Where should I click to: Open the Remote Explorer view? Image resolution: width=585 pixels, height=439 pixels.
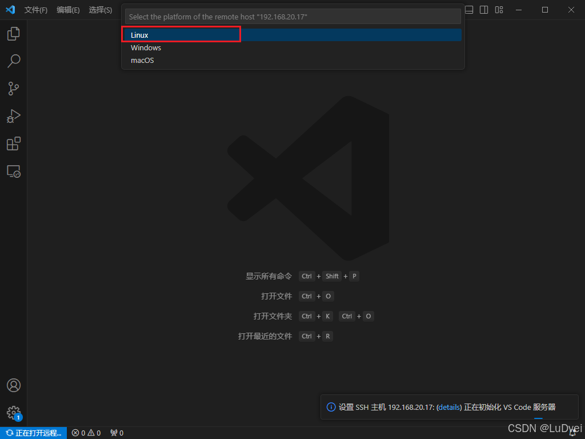click(x=14, y=171)
